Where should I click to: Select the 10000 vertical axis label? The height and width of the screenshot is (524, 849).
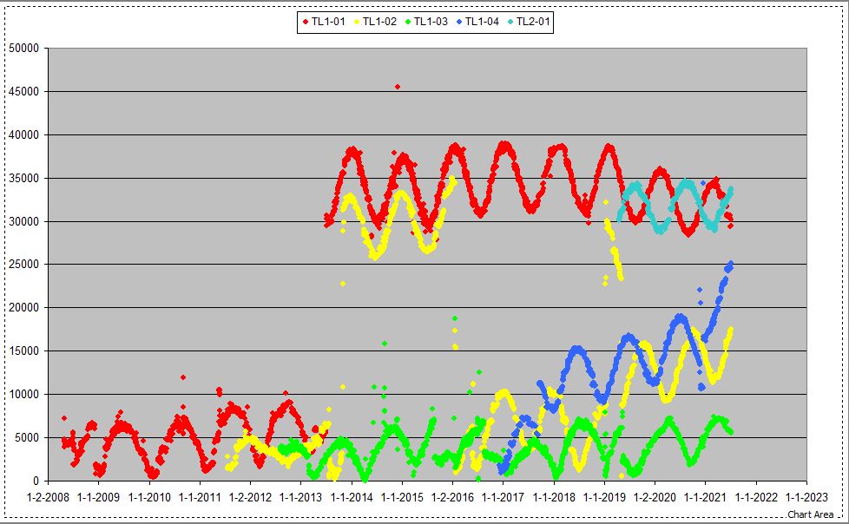click(x=23, y=394)
